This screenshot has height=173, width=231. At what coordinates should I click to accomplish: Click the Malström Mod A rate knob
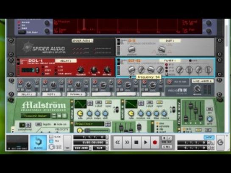(80, 113)
